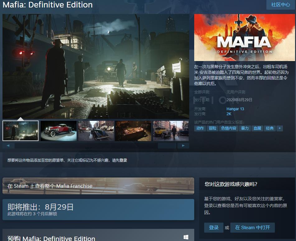Viewport: 296px width, 241px height.
Task: Click the thumbnail strip scrollbar track
Action: [96, 146]
